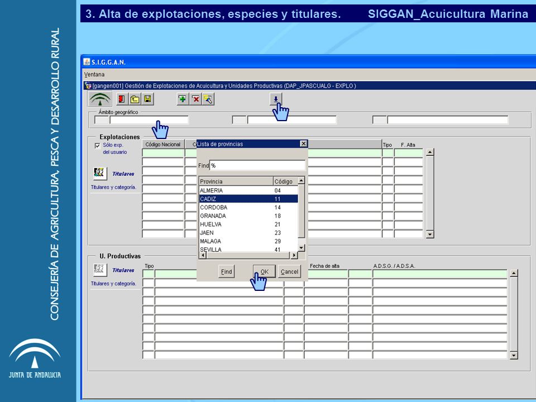Viewport: 536px width, 402px height.
Task: Click the province list scroll-right arrow
Action: tap(294, 255)
